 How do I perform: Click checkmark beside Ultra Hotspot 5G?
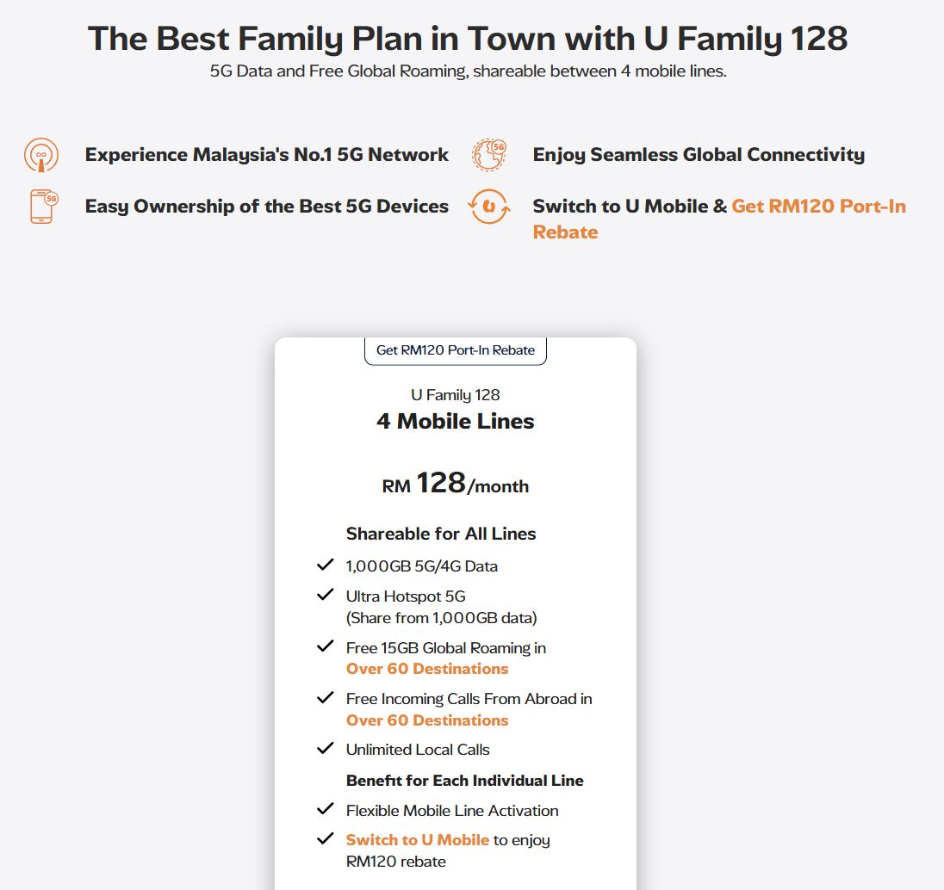click(325, 595)
